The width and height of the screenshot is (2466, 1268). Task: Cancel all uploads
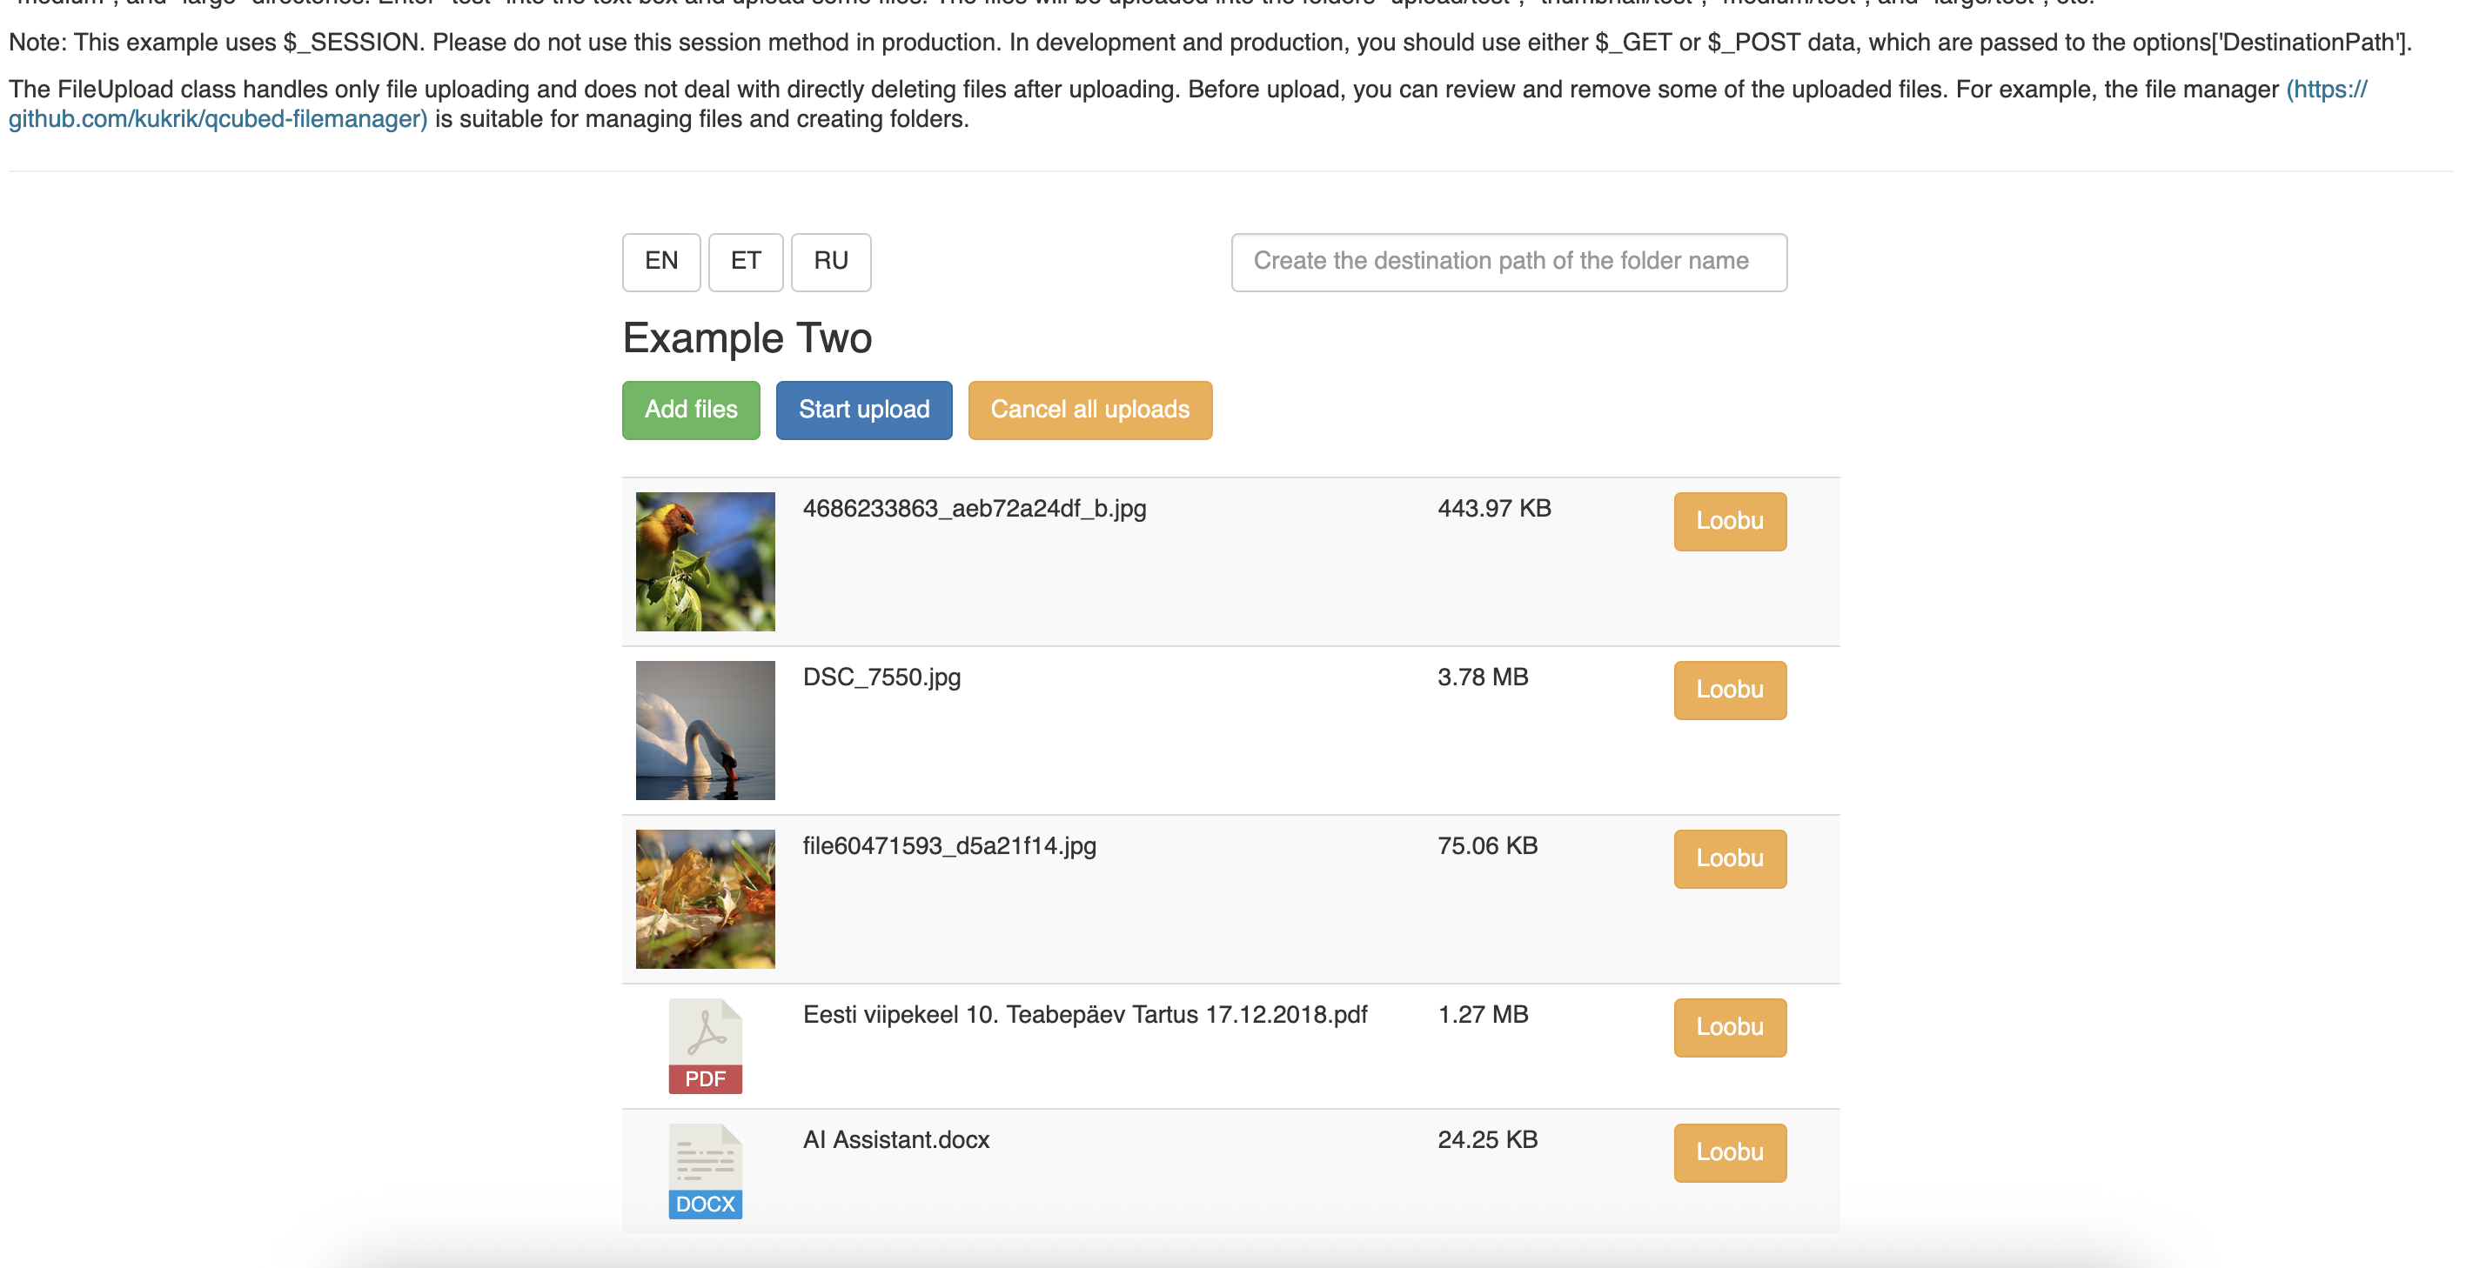coord(1089,410)
